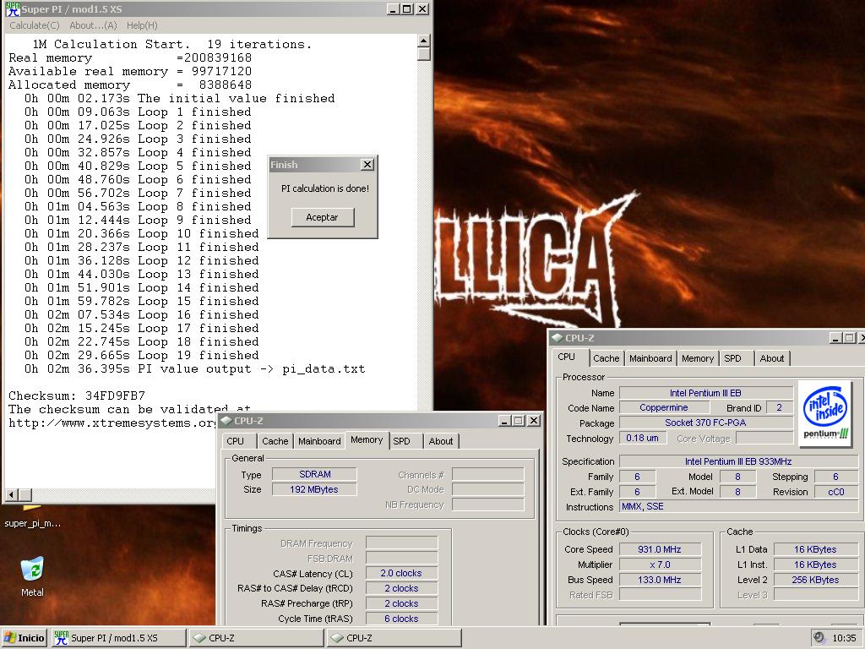Click the 'Checksum: 34FD9FB7' line
The height and width of the screenshot is (649, 865).
tap(77, 395)
